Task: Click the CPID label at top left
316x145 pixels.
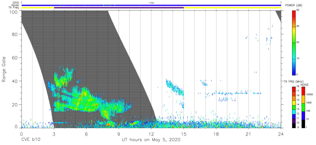Action: [x=16, y=3]
